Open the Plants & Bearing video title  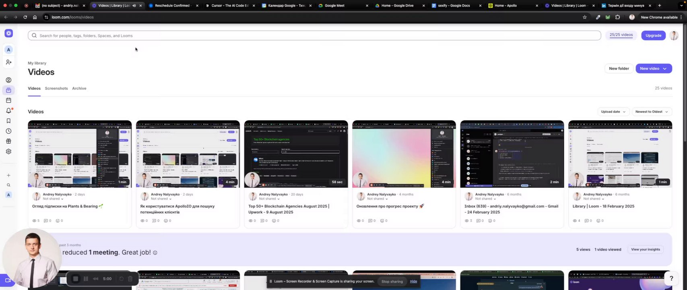68,206
